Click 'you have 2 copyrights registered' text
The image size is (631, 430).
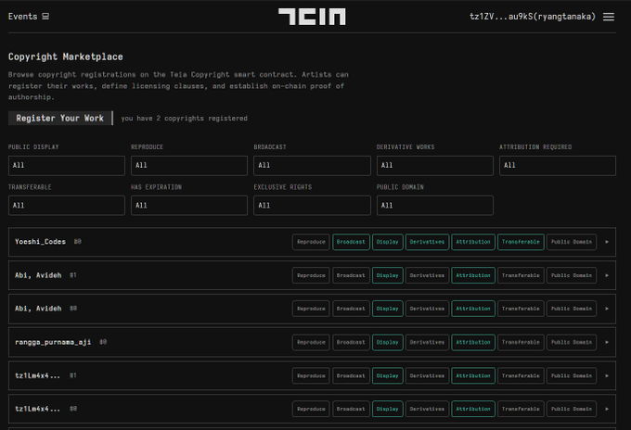coord(185,118)
